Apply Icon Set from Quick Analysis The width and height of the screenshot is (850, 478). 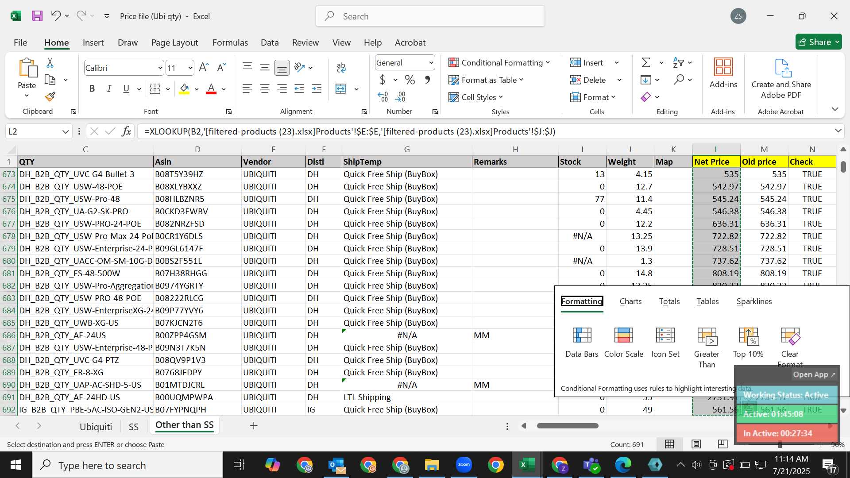coord(665,343)
